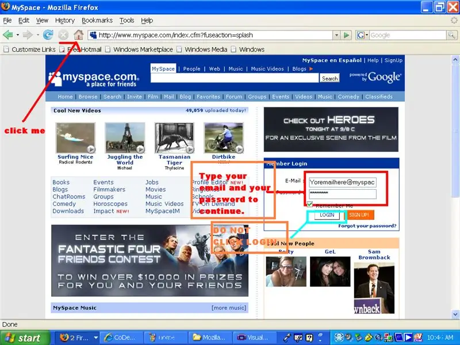The width and height of the screenshot is (460, 345).
Task: Open the Horoscopes link
Action: click(110, 204)
